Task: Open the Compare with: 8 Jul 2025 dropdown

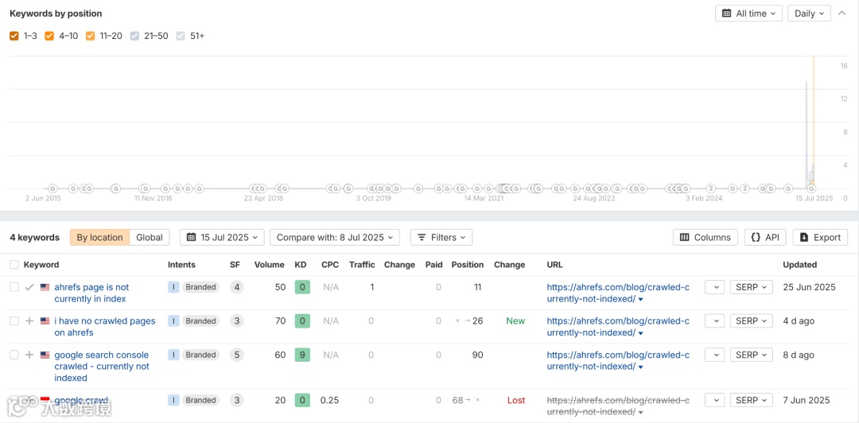Action: point(335,237)
